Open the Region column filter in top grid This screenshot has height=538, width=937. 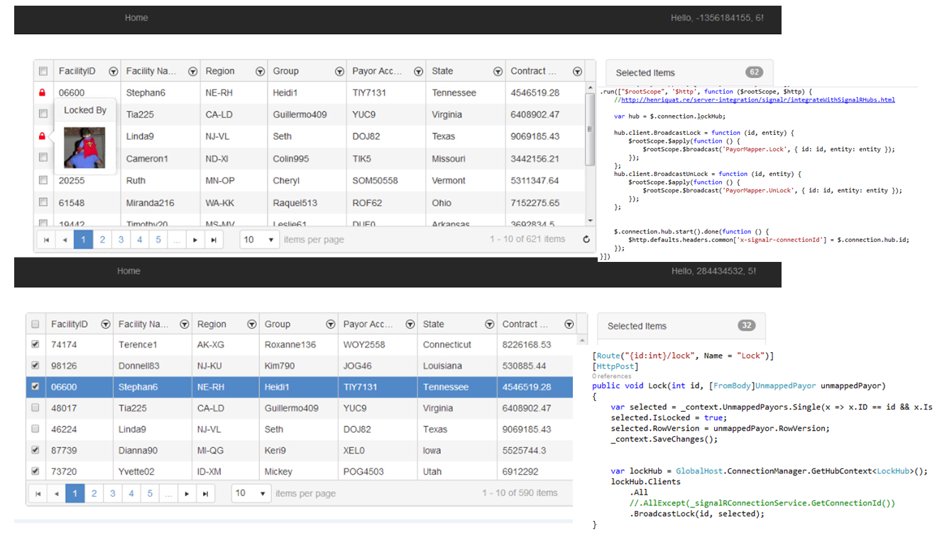click(260, 72)
